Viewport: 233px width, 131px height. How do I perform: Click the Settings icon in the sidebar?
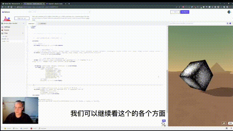[3, 27]
